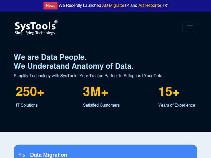This screenshot has height=158, width=211.
Task: Open the AD Migrator link
Action: coord(113,6)
